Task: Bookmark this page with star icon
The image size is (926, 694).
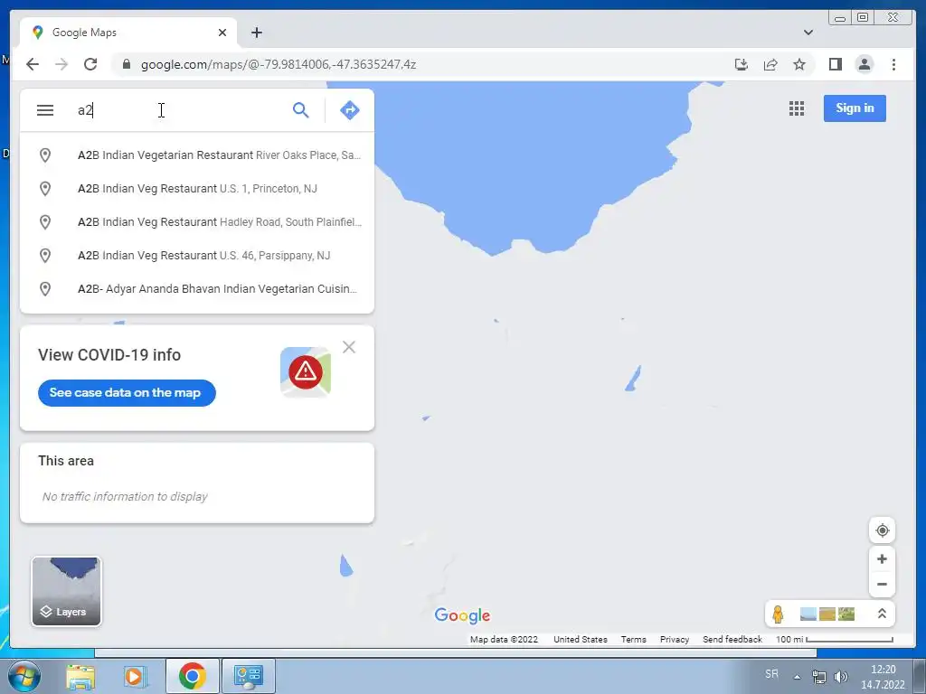Action: tap(799, 64)
